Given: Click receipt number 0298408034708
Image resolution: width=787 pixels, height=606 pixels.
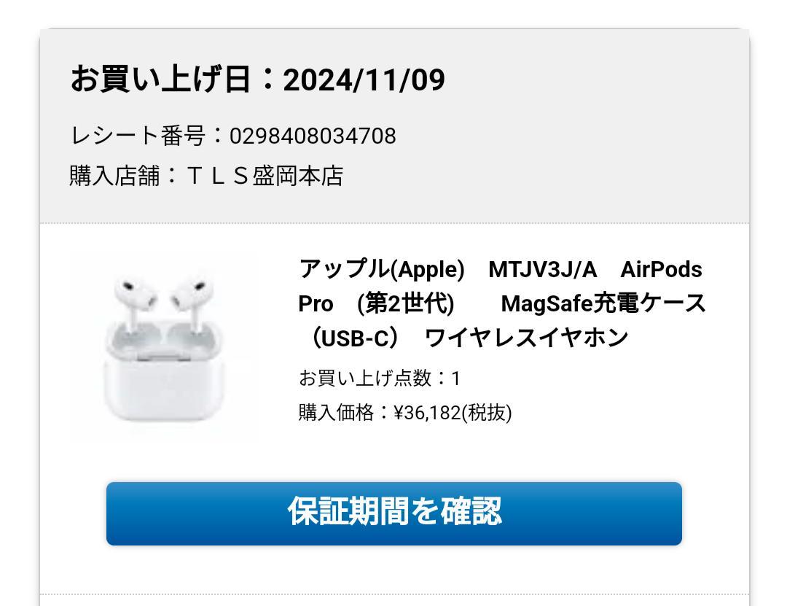Looking at the screenshot, I should pyautogui.click(x=313, y=136).
